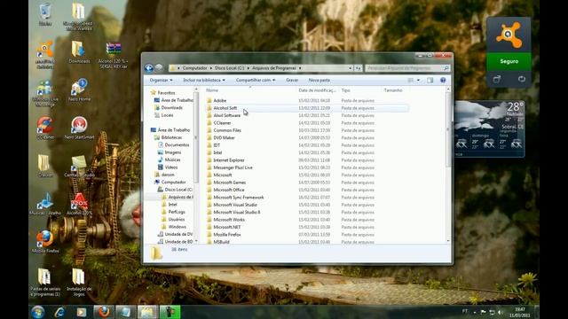Select Computador in the navigation pane

coord(173,183)
